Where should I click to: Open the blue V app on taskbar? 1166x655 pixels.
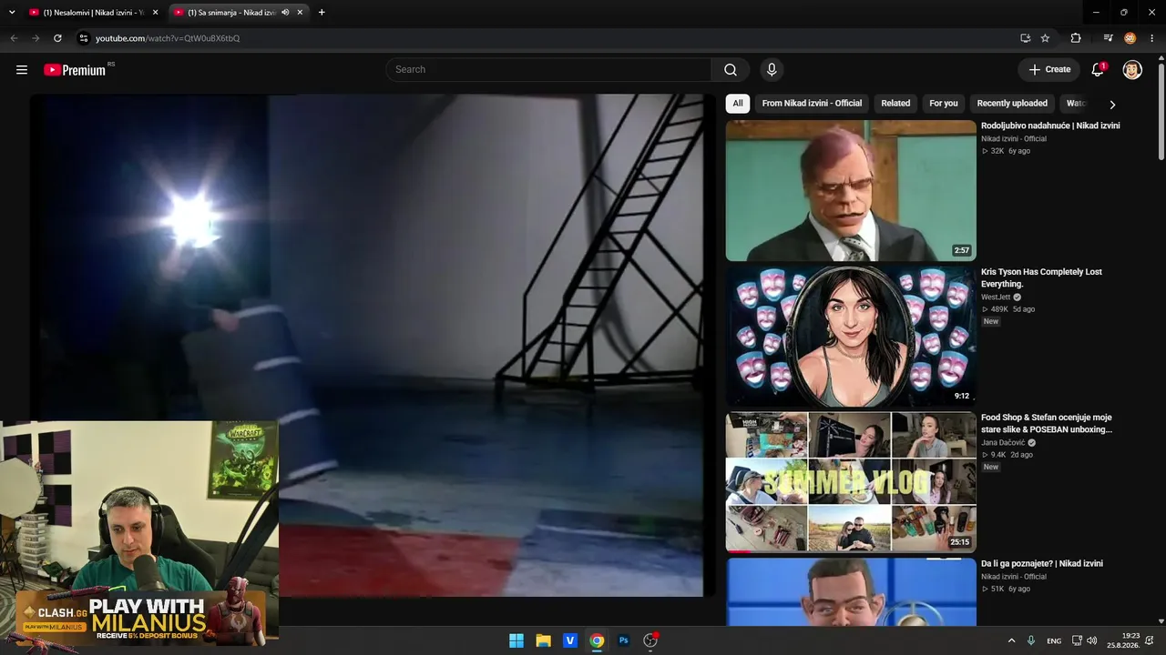(x=570, y=640)
